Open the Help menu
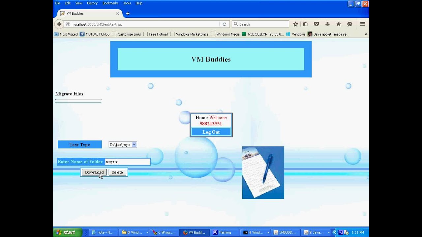The height and width of the screenshot is (237, 422). (x=139, y=3)
